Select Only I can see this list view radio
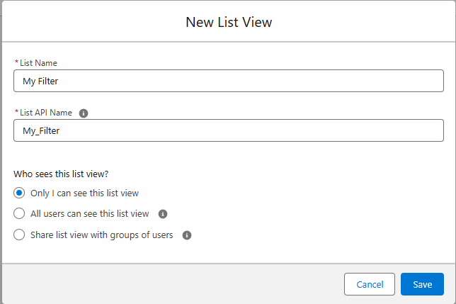 point(20,193)
